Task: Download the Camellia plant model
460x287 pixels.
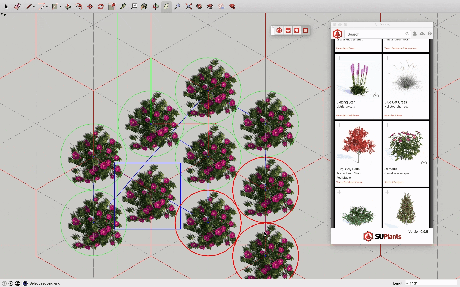Action: pos(424,162)
